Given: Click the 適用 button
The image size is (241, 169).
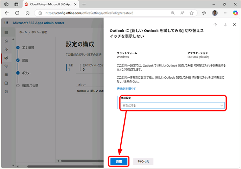Looking at the screenshot, I should [x=119, y=162].
